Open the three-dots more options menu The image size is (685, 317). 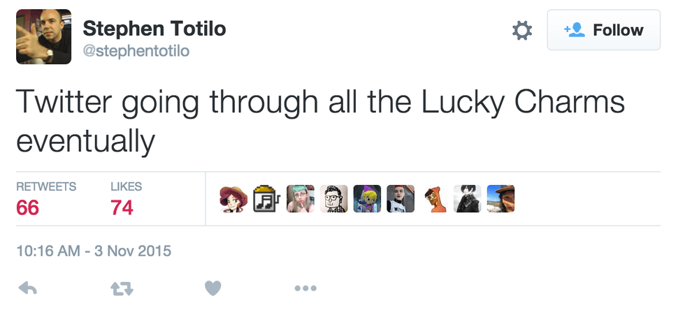point(305,288)
